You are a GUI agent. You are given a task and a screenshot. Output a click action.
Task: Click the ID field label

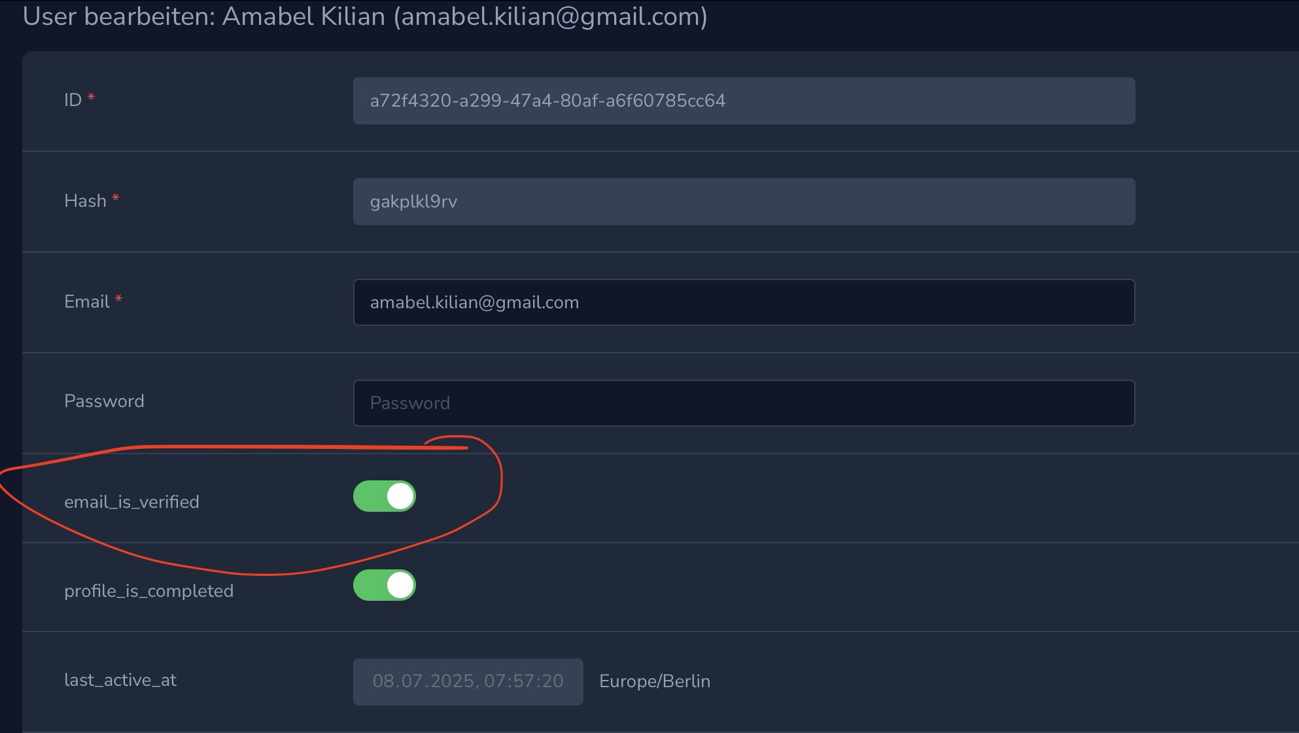[x=73, y=100]
